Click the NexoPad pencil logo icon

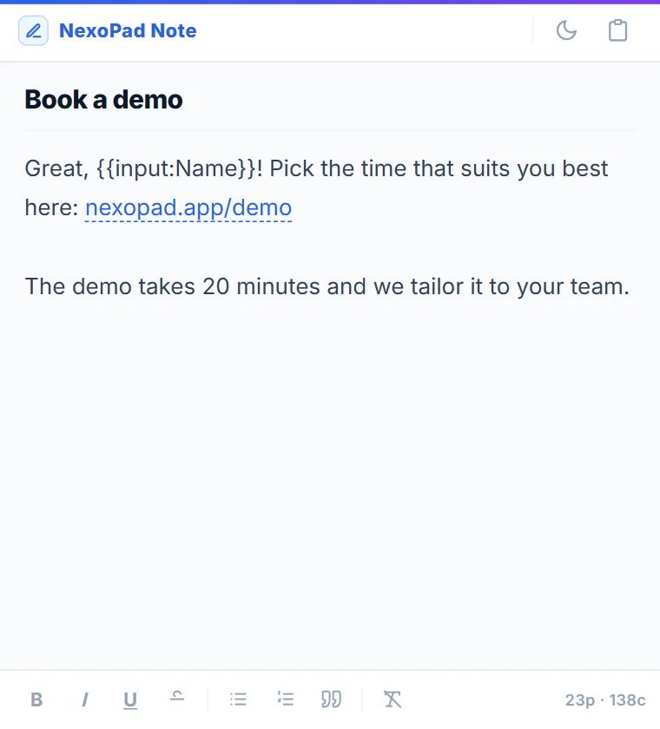pos(33,30)
